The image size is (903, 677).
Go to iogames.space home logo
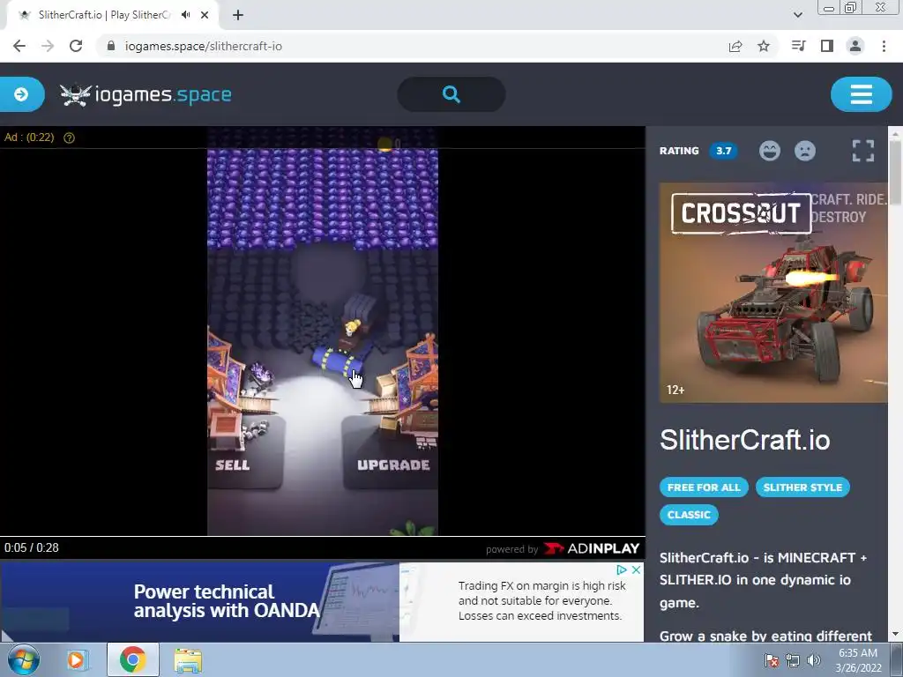146,94
